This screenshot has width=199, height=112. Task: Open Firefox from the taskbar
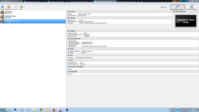point(54,110)
